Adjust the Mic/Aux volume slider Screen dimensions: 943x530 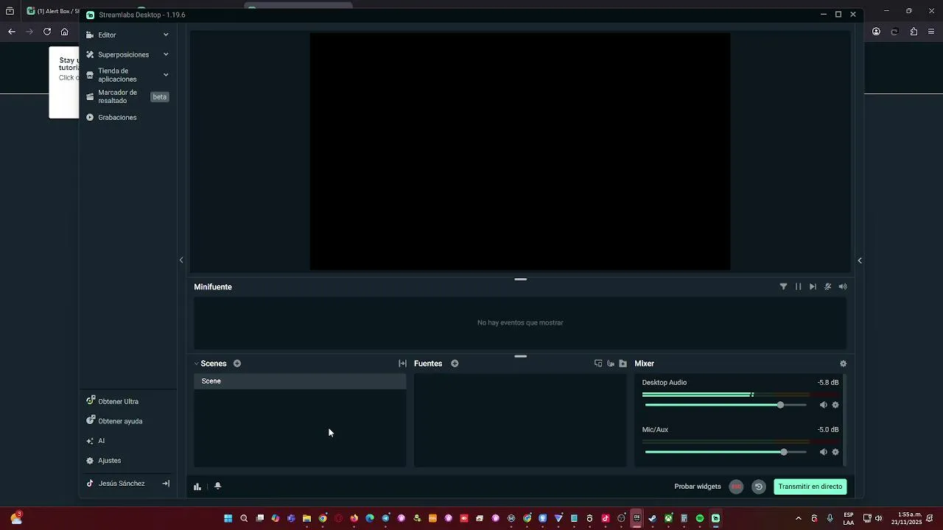pos(726,452)
